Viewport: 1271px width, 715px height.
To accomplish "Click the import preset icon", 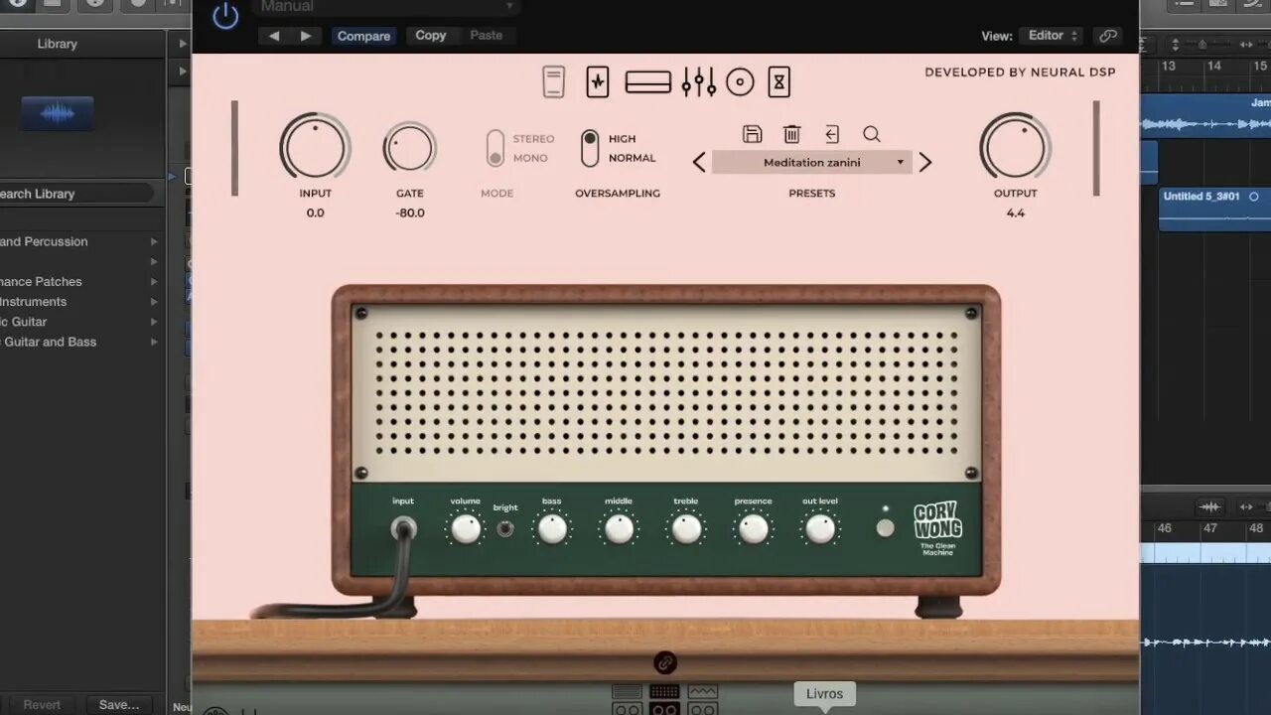I will (x=832, y=134).
